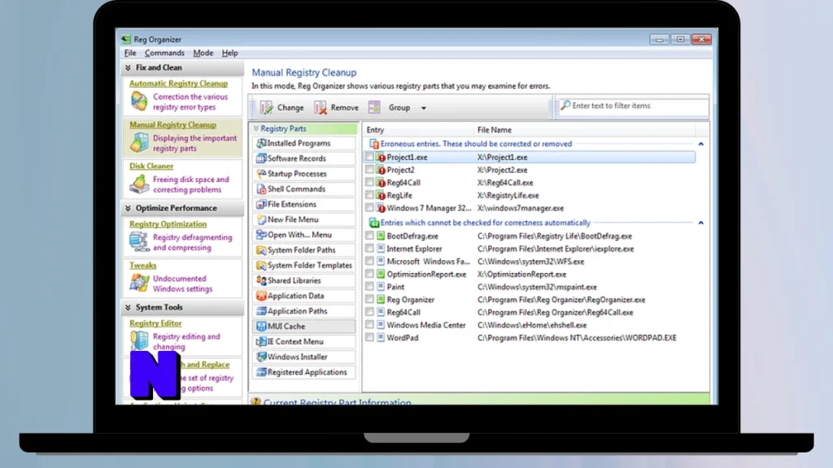Open the File menu

coord(130,53)
